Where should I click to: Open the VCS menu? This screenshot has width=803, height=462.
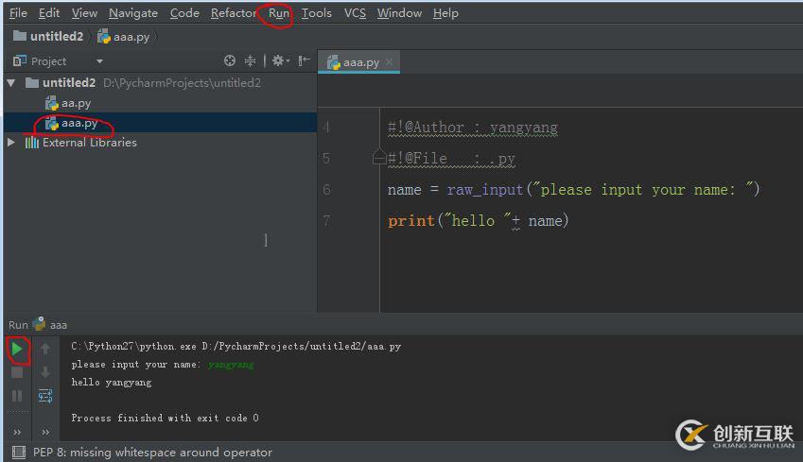pos(355,13)
